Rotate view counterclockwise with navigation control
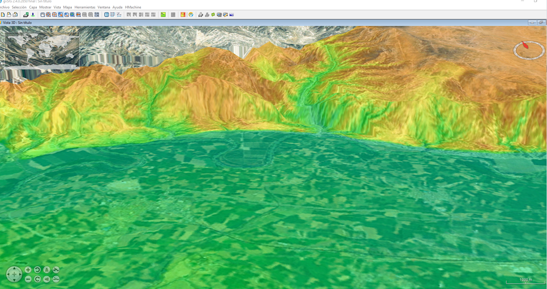The image size is (547, 289). 37,270
